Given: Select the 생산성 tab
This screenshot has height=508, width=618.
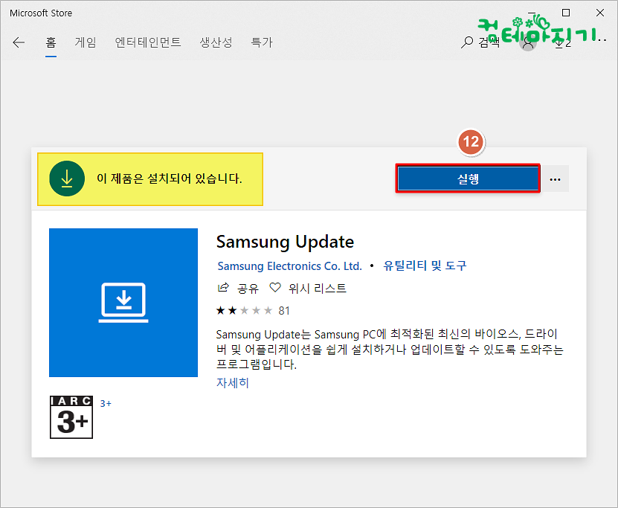Looking at the screenshot, I should tap(216, 42).
